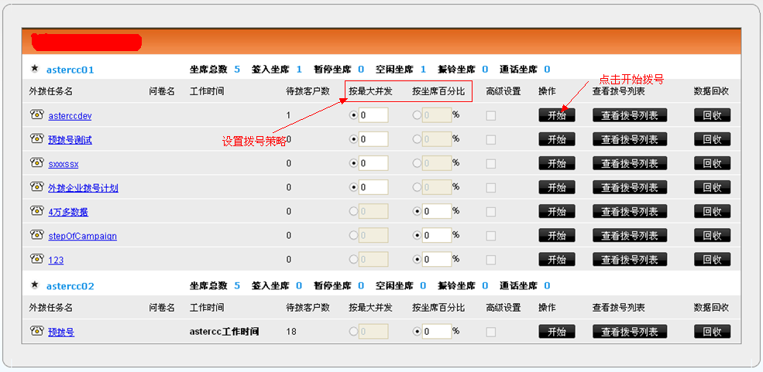Viewport: 763px width, 372px height.
Task: Click the telephone icon beside 预拨号测试
Action: pyautogui.click(x=36, y=138)
